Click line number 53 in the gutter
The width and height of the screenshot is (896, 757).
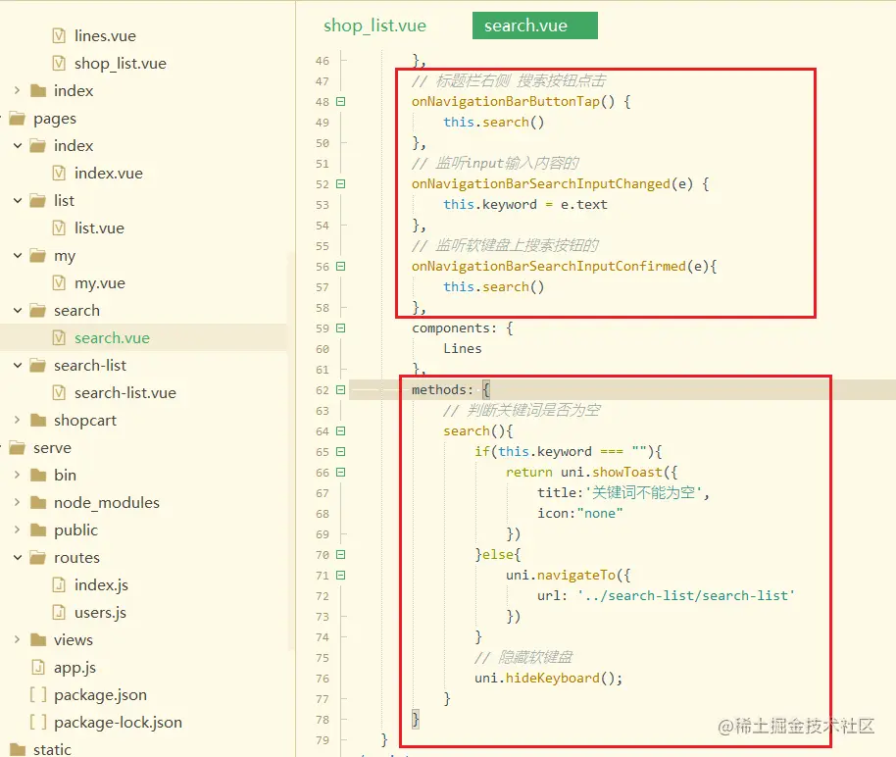click(x=323, y=205)
